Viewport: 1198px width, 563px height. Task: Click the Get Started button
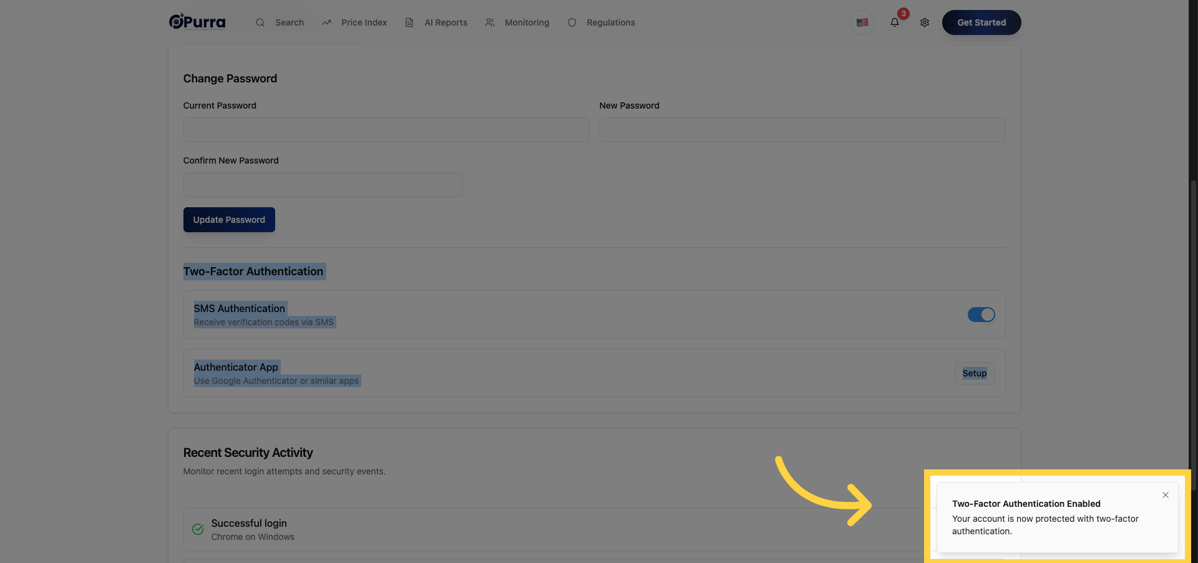[981, 22]
